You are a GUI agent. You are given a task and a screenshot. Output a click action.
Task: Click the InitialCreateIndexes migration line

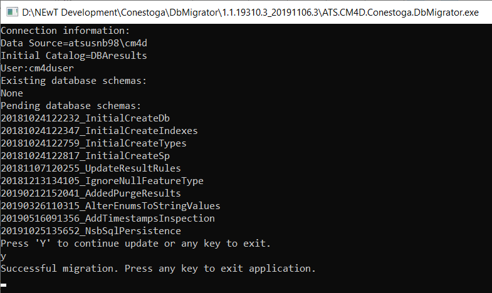(99, 131)
